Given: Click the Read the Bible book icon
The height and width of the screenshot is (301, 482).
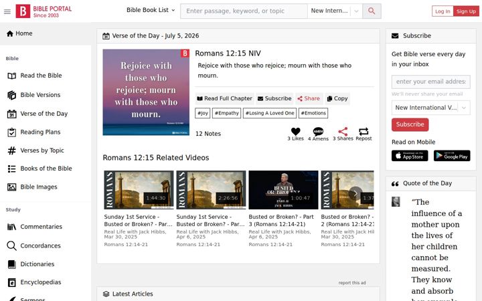Looking at the screenshot, I should [x=11, y=76].
